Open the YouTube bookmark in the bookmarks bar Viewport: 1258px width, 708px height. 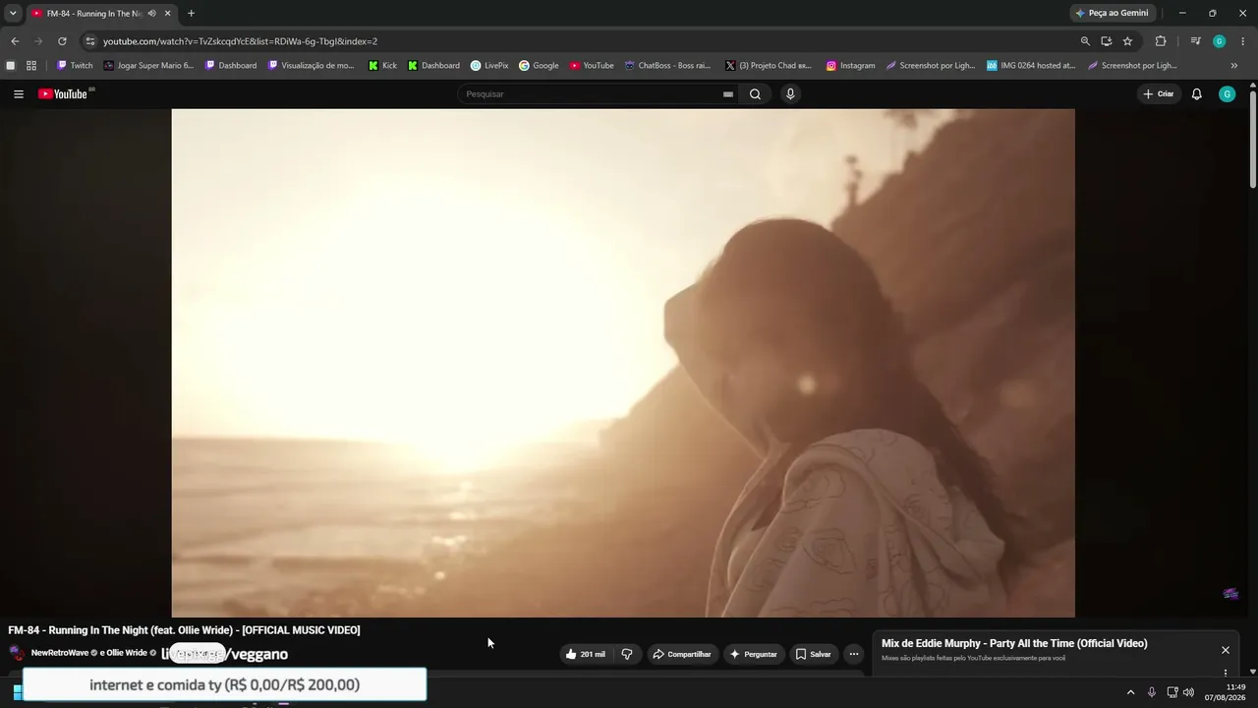click(592, 66)
